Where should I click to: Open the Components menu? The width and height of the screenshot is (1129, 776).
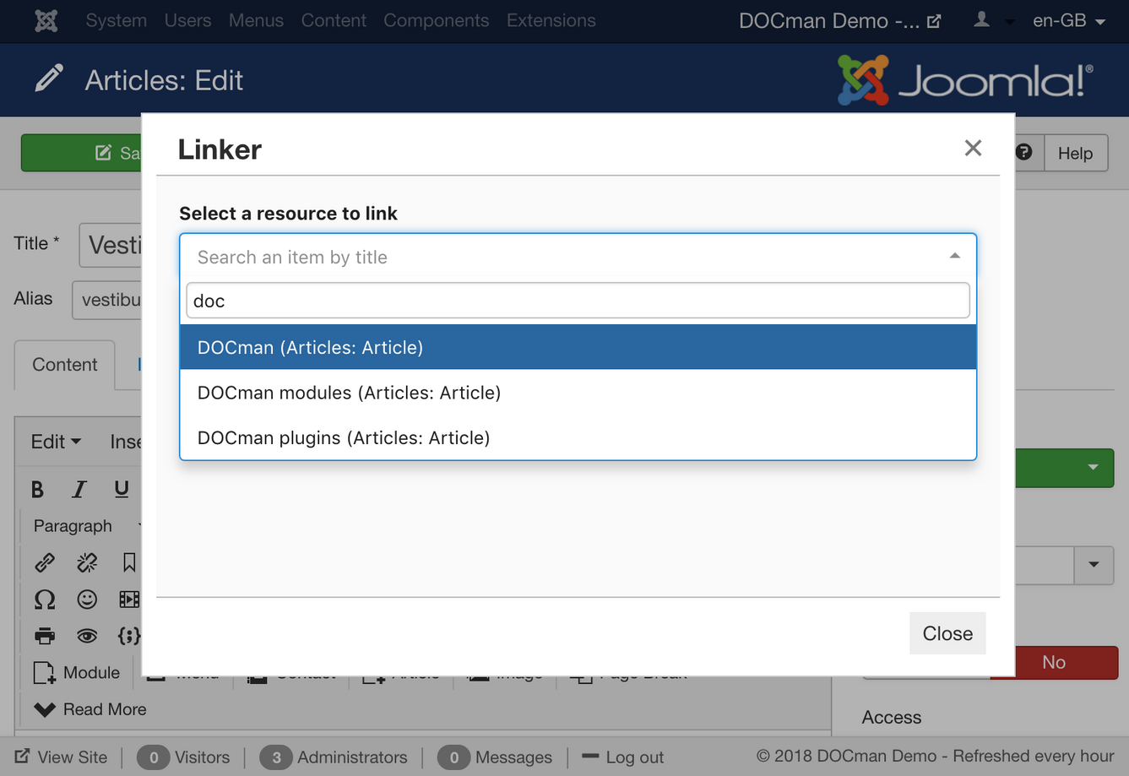pos(436,20)
